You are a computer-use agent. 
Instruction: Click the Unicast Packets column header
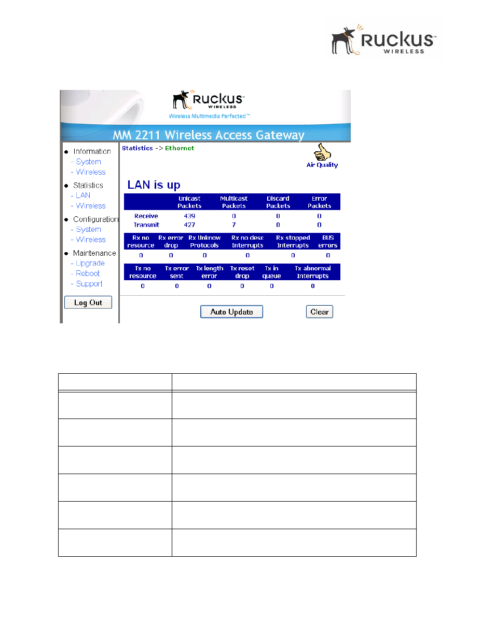(189, 202)
